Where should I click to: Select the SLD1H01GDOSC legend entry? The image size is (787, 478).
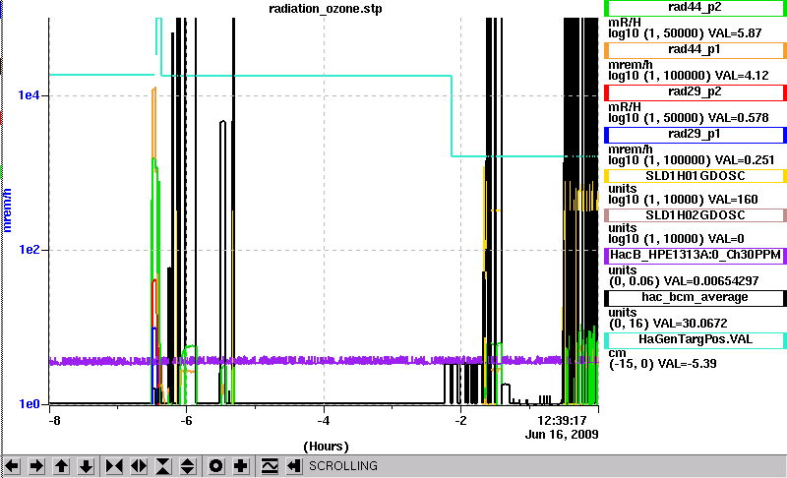click(696, 176)
